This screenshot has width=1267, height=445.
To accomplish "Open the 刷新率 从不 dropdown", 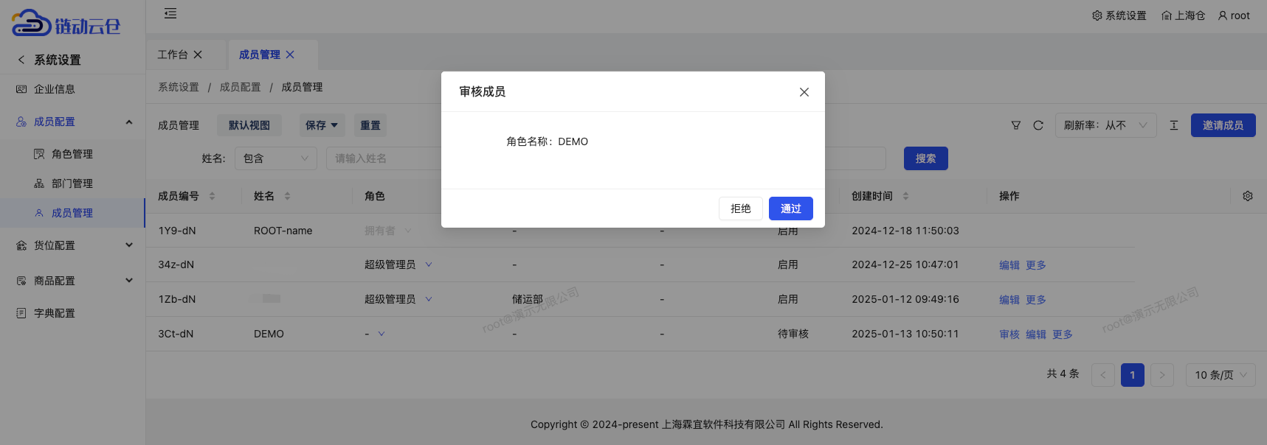I will (1105, 125).
